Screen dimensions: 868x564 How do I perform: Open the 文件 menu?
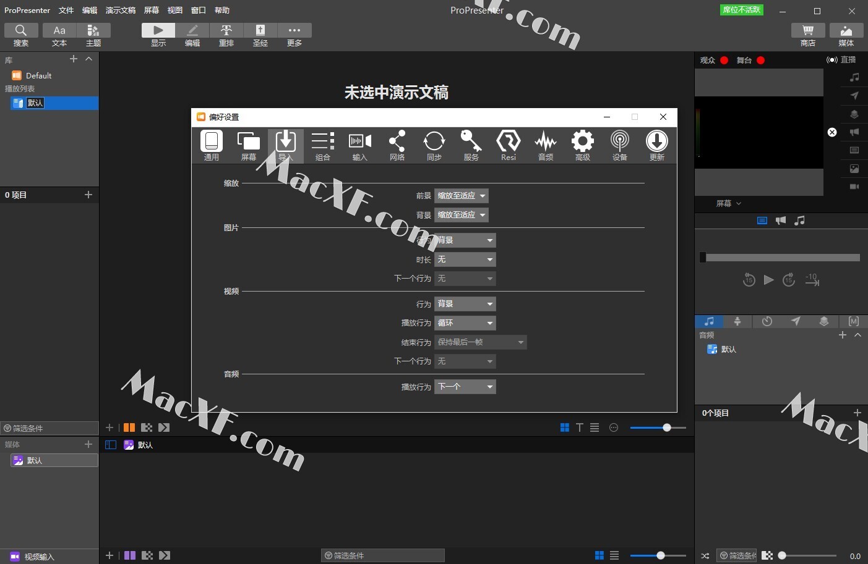[x=66, y=11]
